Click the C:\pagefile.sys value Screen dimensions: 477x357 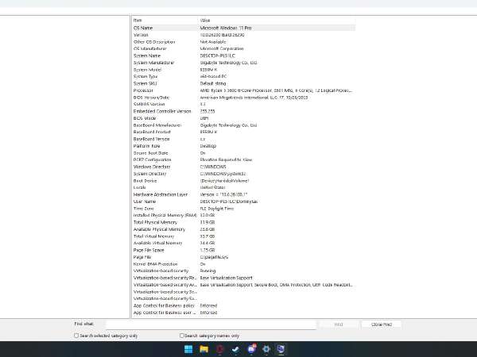pos(214,257)
